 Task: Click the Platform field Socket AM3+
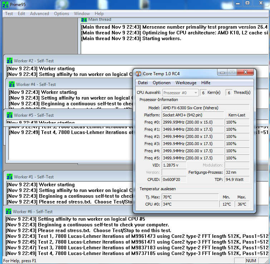point(192,115)
